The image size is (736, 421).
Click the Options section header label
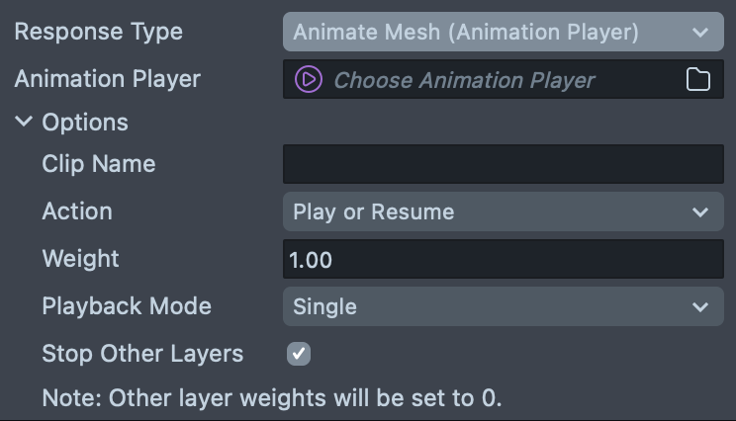(85, 123)
